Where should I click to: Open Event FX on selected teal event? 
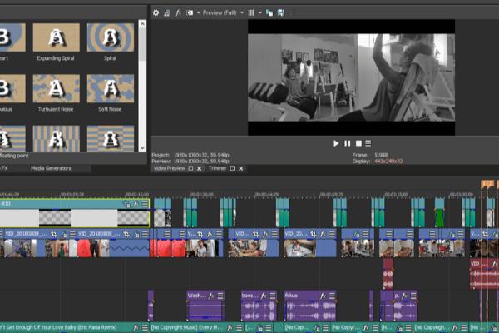pos(136,204)
